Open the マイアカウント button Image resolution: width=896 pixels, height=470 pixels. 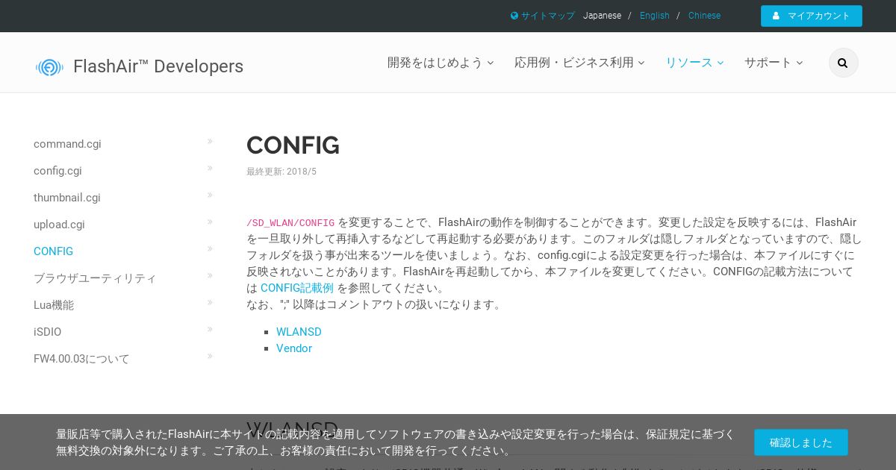[812, 16]
